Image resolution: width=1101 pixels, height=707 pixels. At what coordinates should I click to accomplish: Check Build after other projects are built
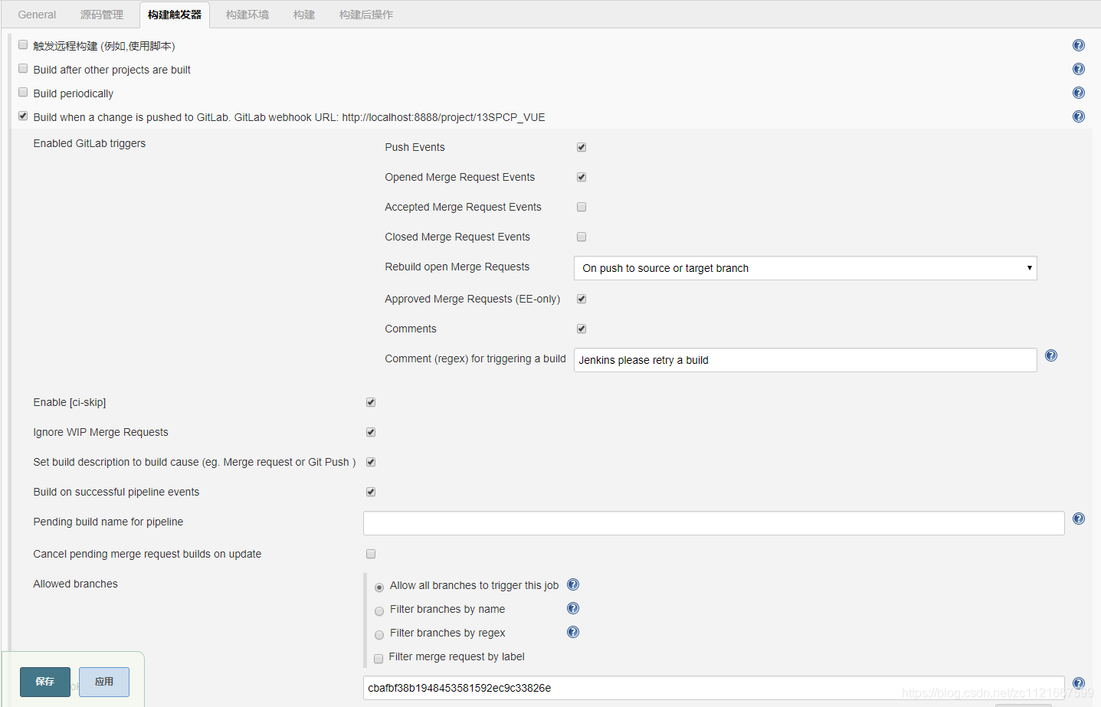click(x=23, y=68)
